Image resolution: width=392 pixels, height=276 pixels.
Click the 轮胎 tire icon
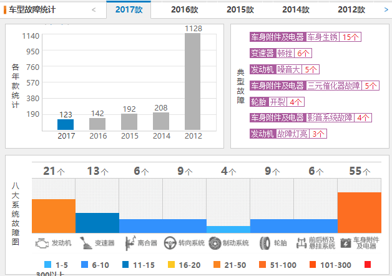click(265, 243)
